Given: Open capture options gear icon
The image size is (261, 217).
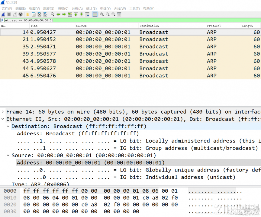Looking at the screenshot, I should (x=21, y=14).
